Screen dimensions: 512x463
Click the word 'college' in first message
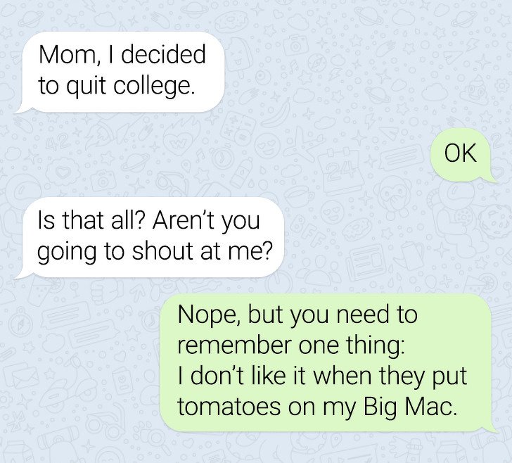coord(154,86)
